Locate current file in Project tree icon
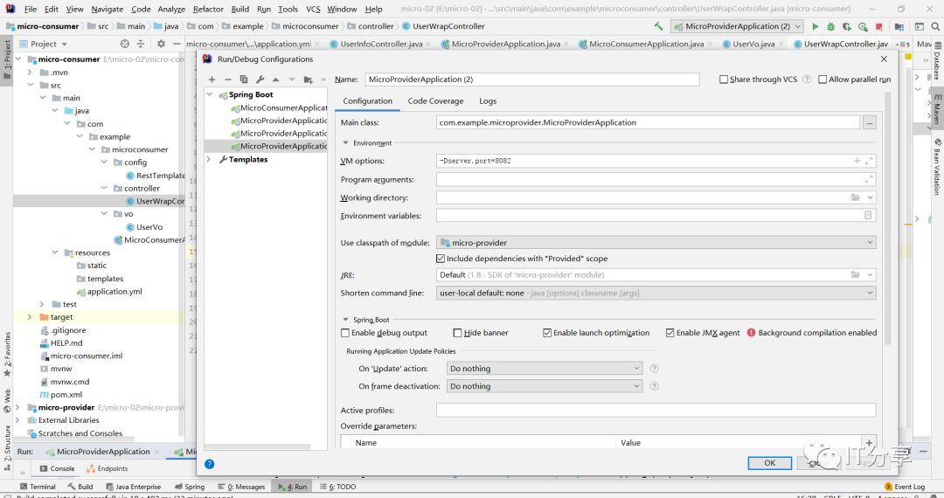The width and height of the screenshot is (944, 498). (125, 44)
